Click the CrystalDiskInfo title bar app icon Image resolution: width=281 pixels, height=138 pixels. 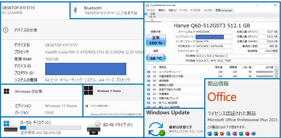tap(147, 5)
